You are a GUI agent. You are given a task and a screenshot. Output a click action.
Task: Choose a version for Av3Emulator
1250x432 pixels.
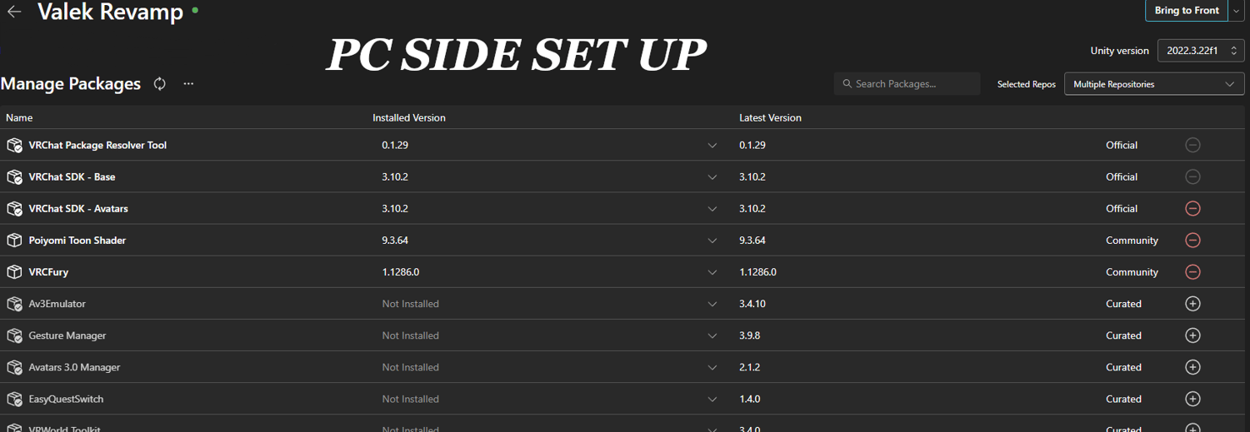[712, 304]
